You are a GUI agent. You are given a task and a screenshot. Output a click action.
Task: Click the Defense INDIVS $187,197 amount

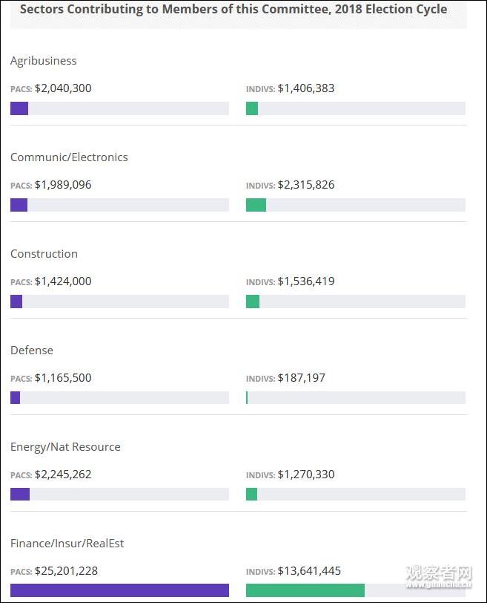pos(301,378)
